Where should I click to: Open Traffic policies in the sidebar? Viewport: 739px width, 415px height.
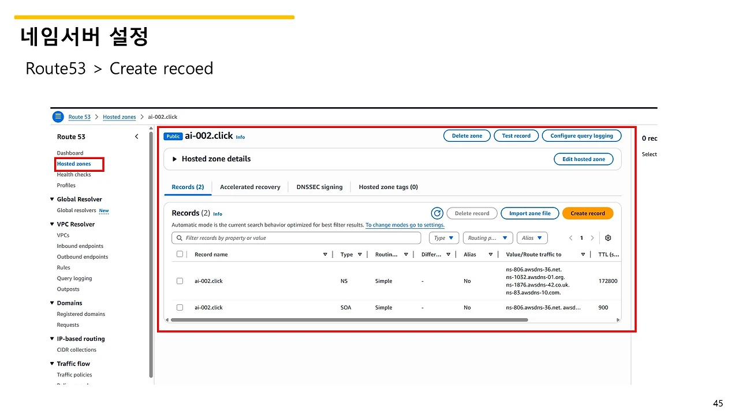coord(74,375)
